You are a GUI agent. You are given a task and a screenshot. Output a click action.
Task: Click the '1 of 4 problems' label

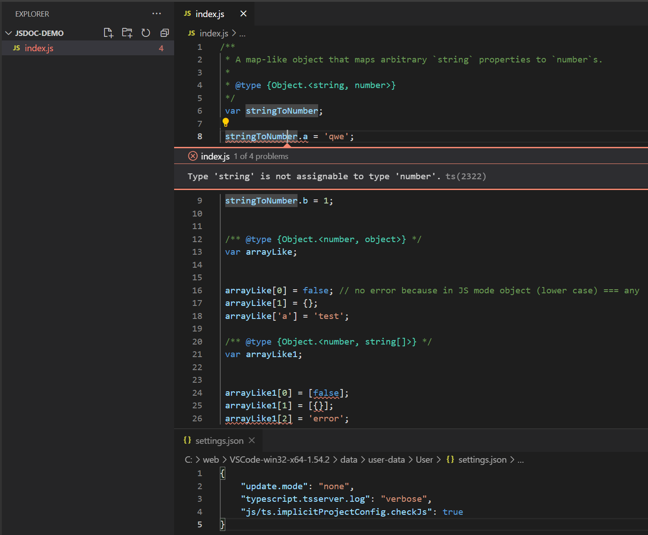(x=261, y=156)
